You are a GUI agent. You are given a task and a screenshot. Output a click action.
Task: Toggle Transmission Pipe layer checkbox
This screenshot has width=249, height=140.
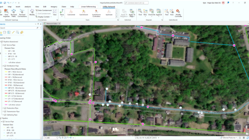pyautogui.click(x=5, y=111)
